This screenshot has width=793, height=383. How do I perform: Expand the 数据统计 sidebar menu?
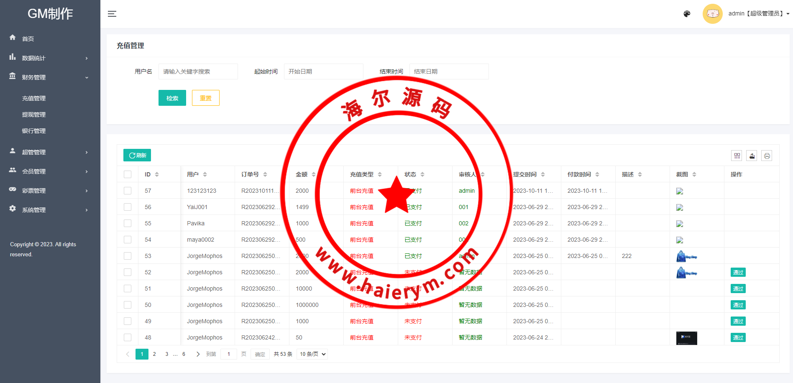point(50,58)
